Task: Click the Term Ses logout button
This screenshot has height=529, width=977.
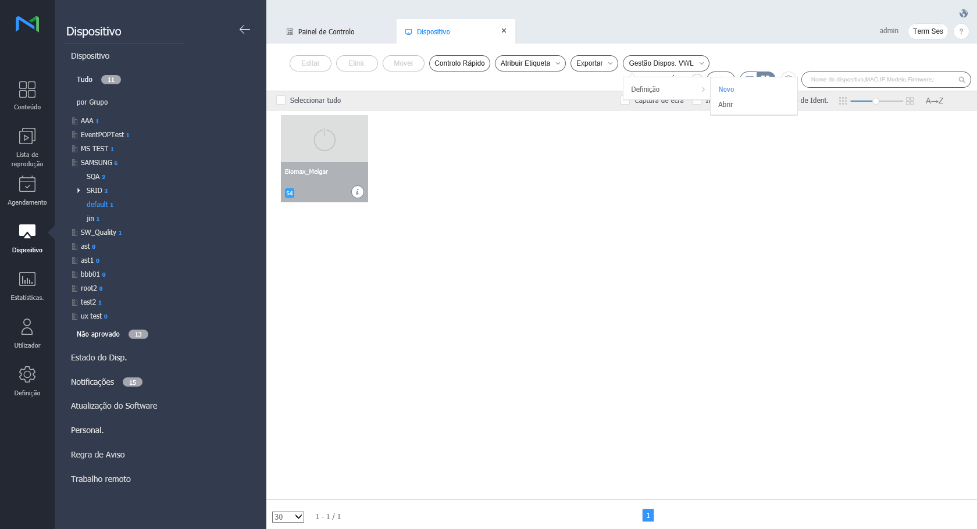Action: click(928, 31)
